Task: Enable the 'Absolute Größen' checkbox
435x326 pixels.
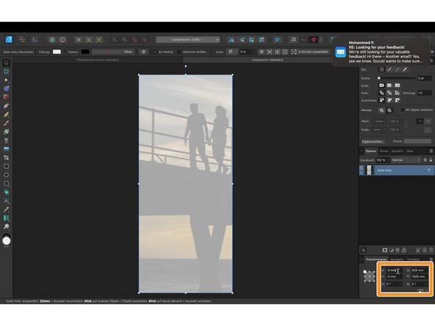Action: (179, 52)
